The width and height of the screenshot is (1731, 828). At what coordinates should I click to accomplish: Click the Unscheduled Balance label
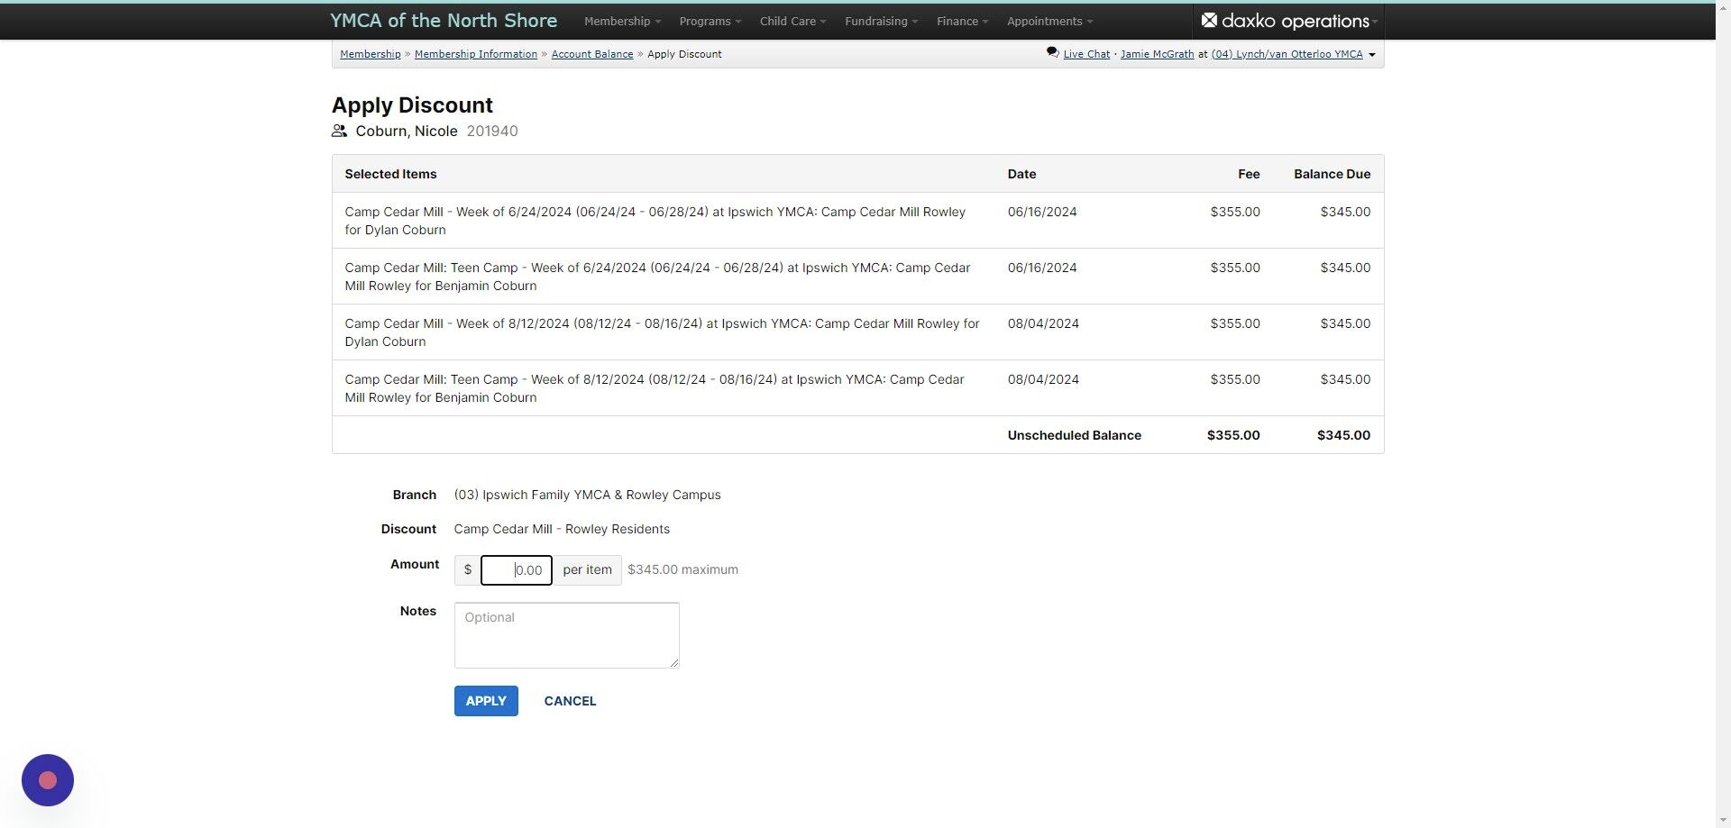pyautogui.click(x=1075, y=435)
